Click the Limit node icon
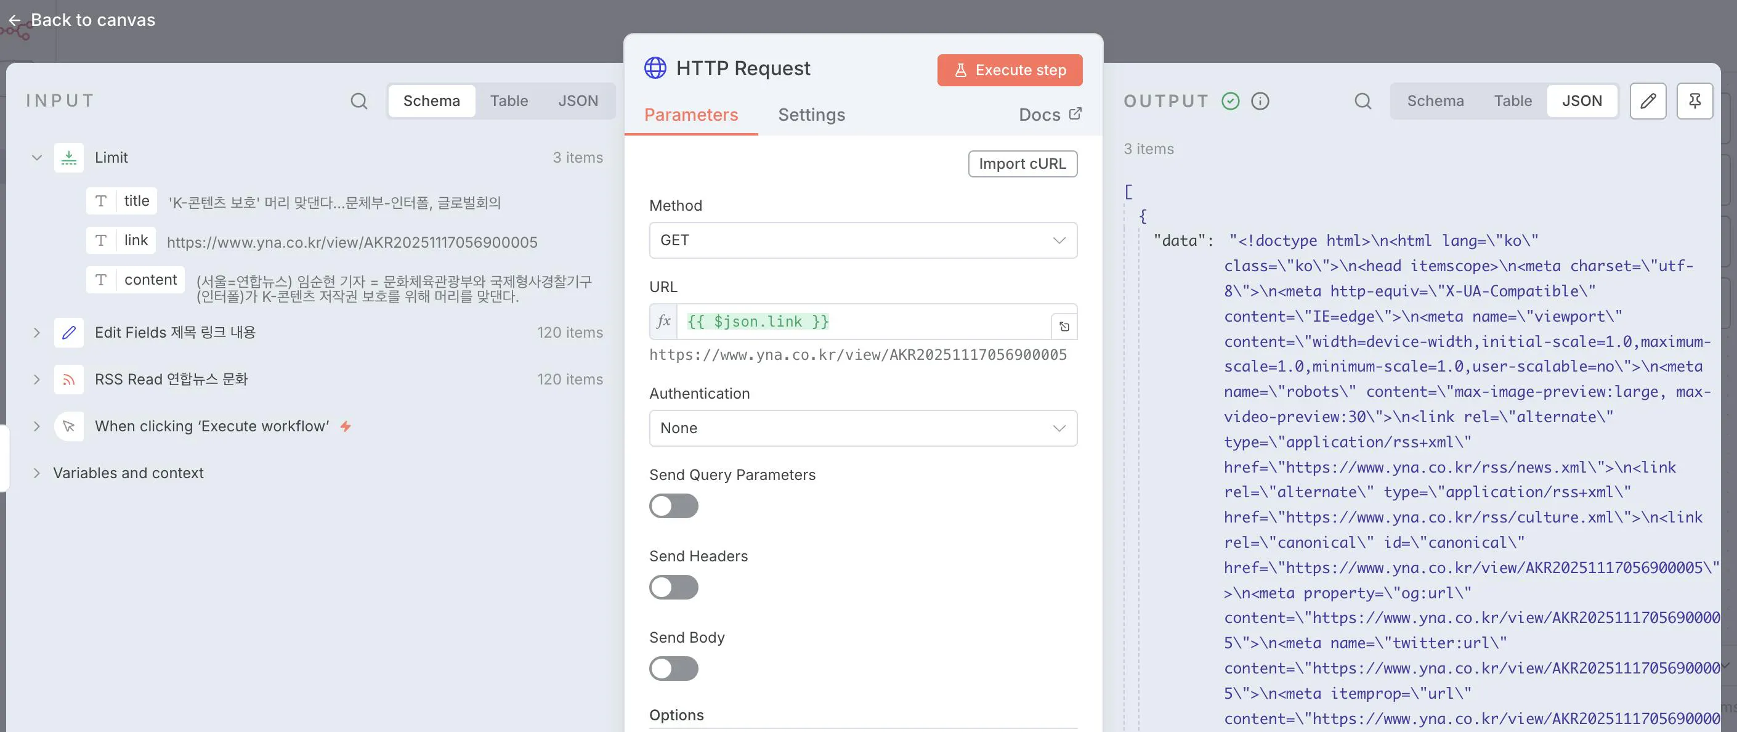This screenshot has width=1737, height=732. tap(69, 158)
